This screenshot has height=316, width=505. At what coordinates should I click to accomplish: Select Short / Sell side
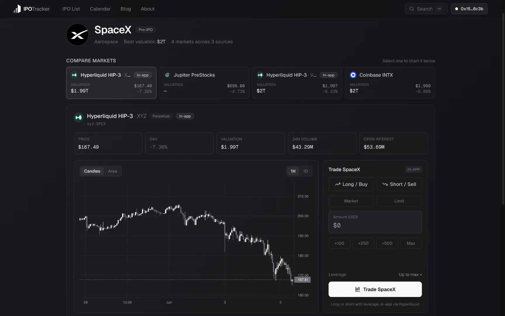[x=399, y=184]
